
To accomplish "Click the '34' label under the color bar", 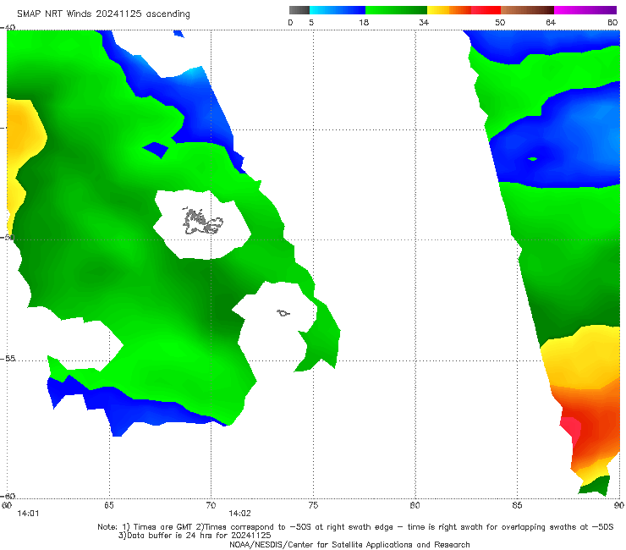I will [x=424, y=22].
